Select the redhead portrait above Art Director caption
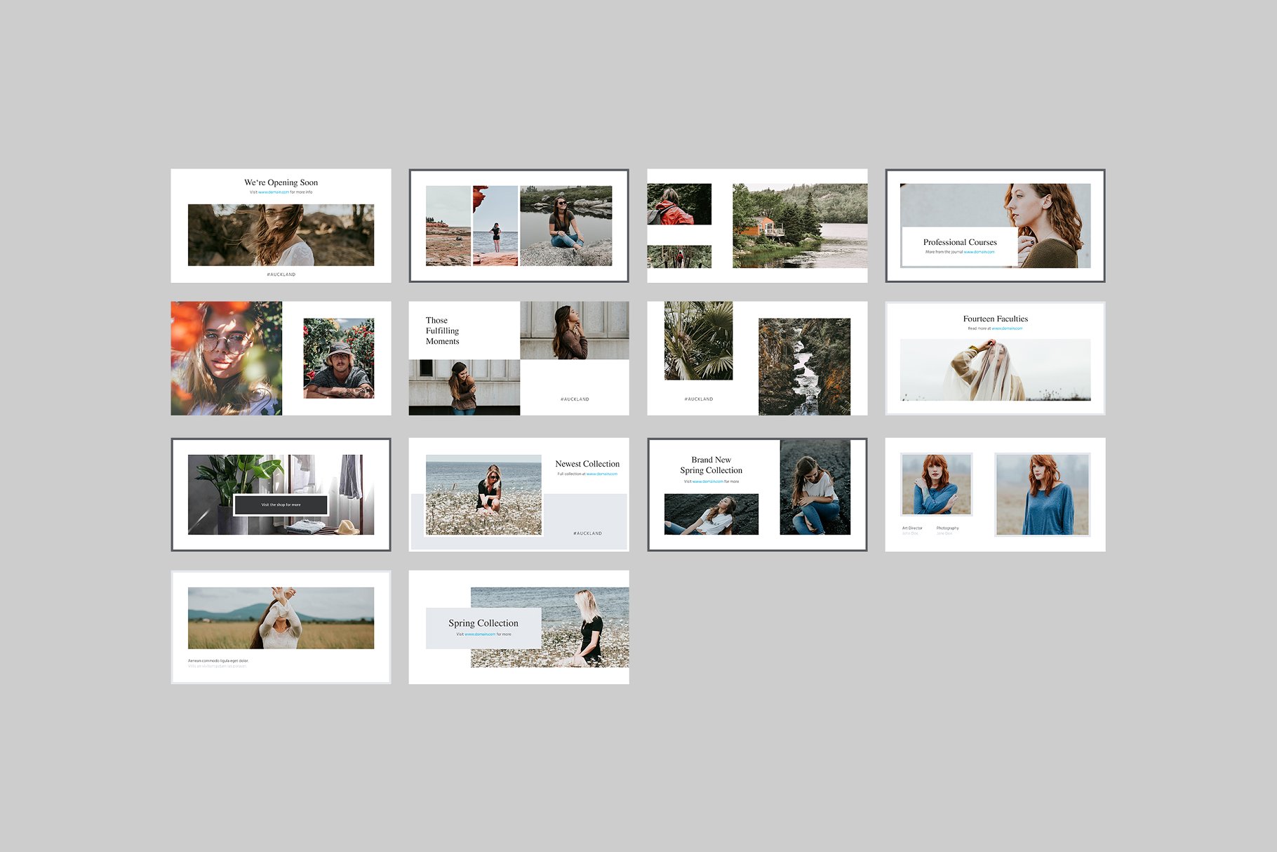Image resolution: width=1277 pixels, height=852 pixels. (x=936, y=484)
